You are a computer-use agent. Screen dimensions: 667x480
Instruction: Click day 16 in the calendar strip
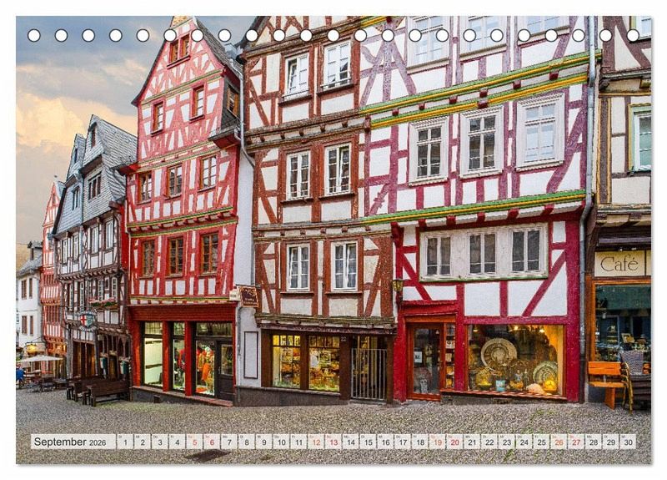tap(385, 442)
